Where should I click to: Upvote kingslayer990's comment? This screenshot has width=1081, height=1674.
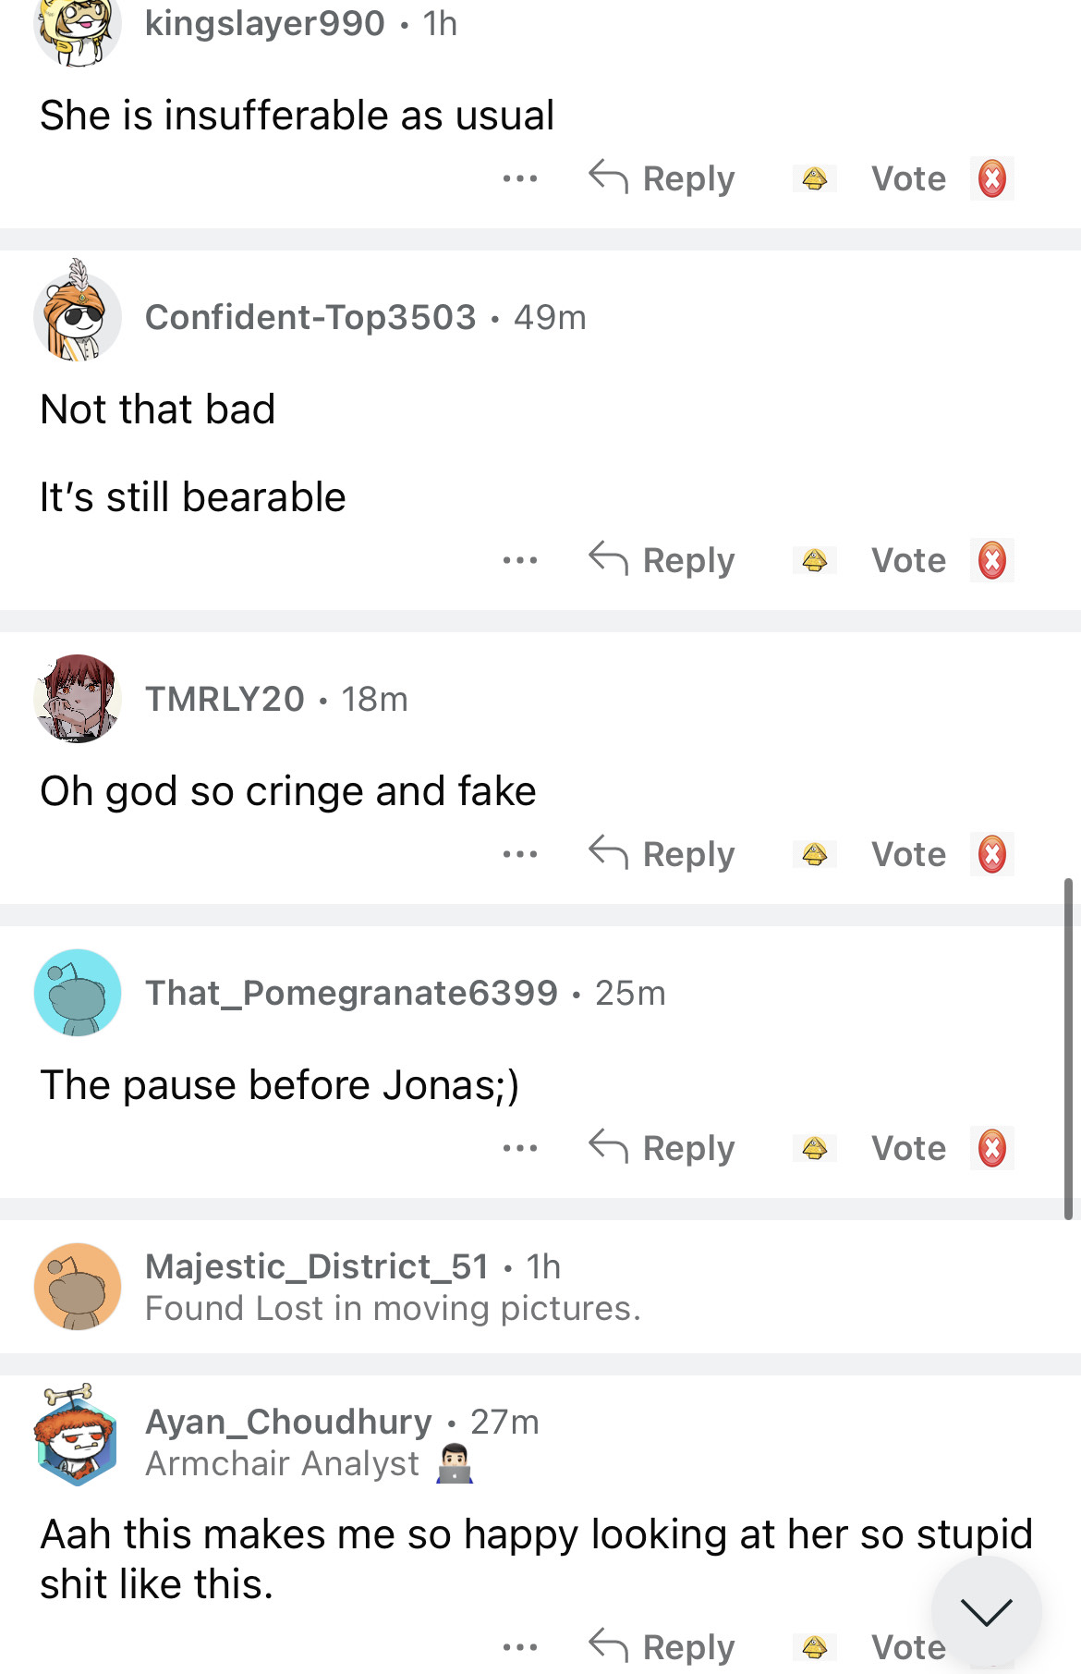click(x=814, y=178)
